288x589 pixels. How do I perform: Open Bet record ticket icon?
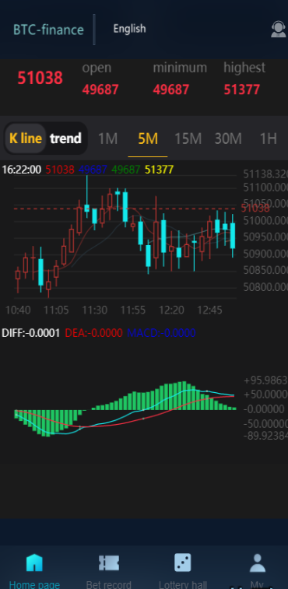(109, 563)
